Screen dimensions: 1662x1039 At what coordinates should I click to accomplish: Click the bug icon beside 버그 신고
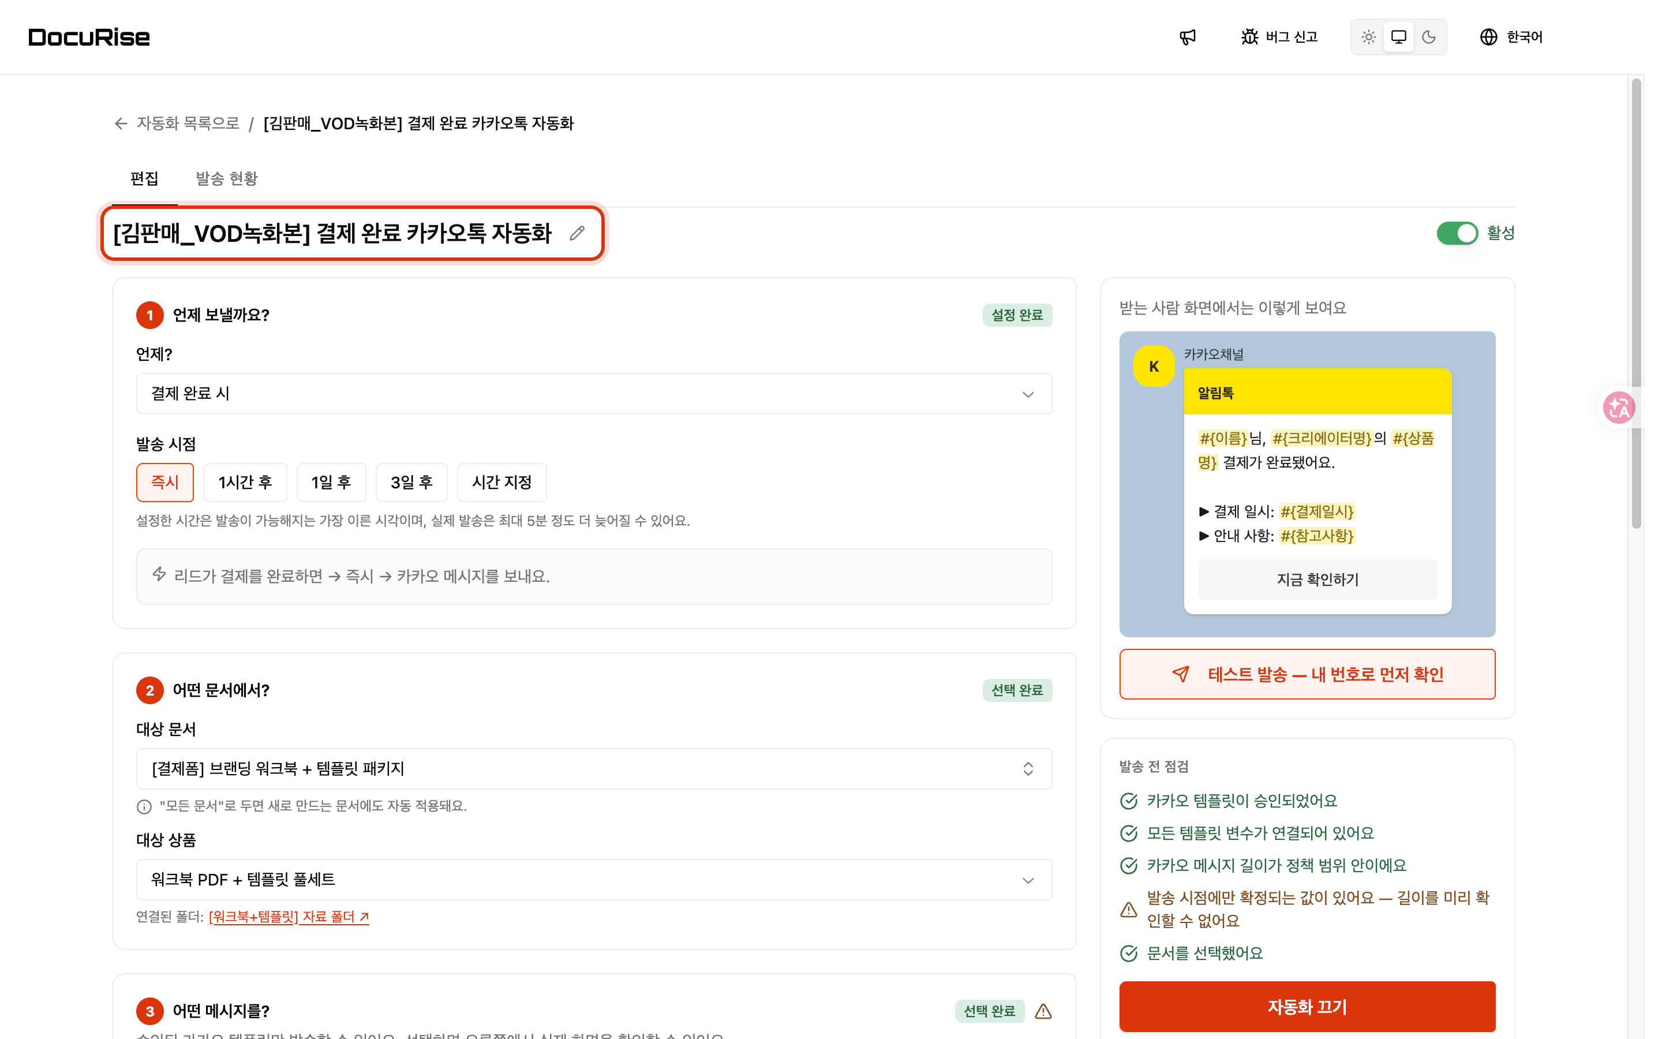click(x=1249, y=37)
